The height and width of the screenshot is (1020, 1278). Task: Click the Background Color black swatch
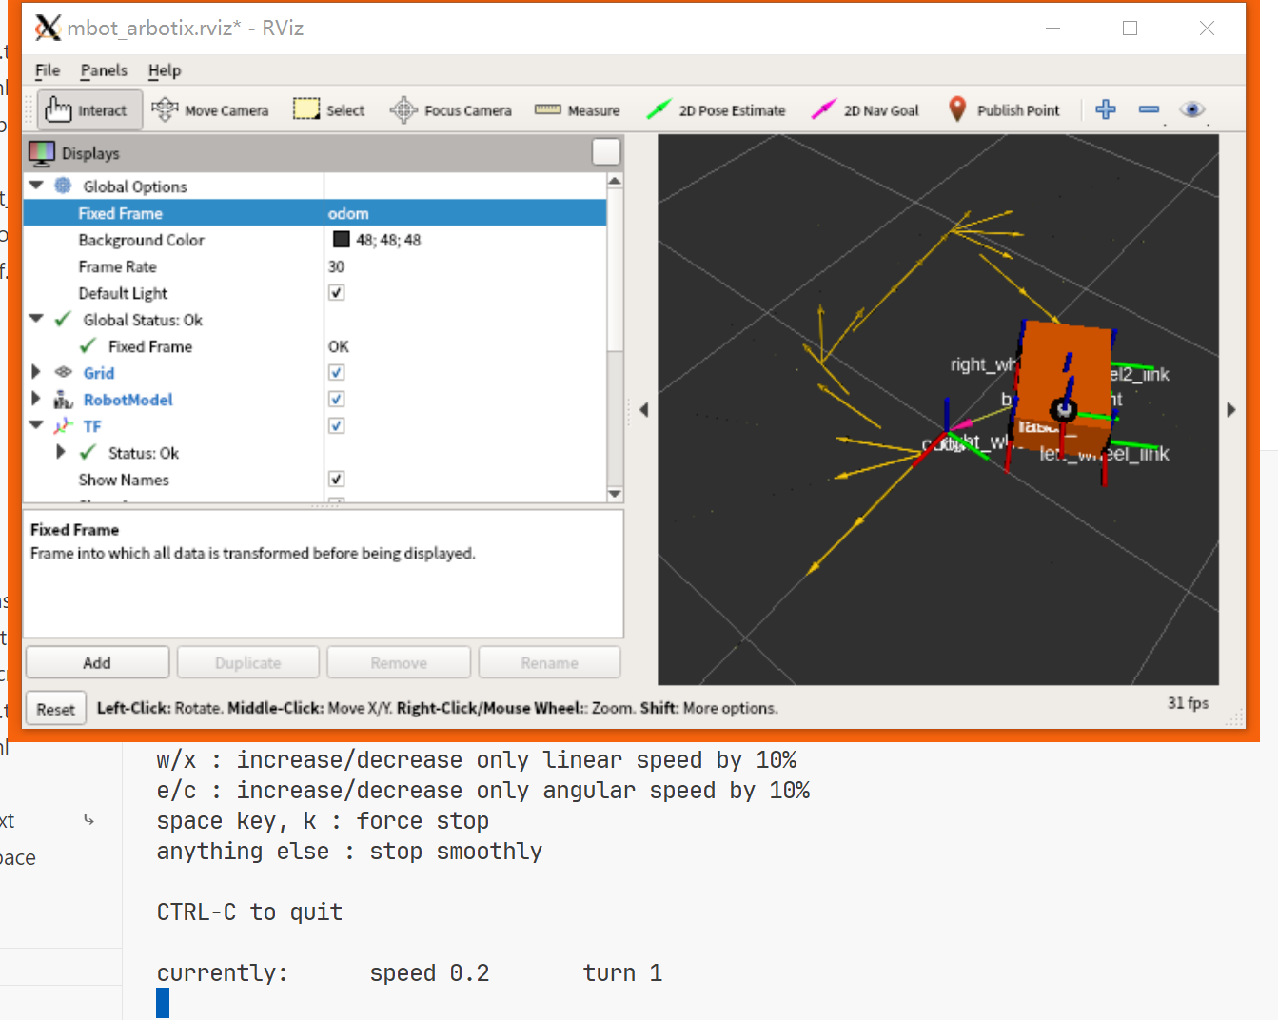point(342,240)
